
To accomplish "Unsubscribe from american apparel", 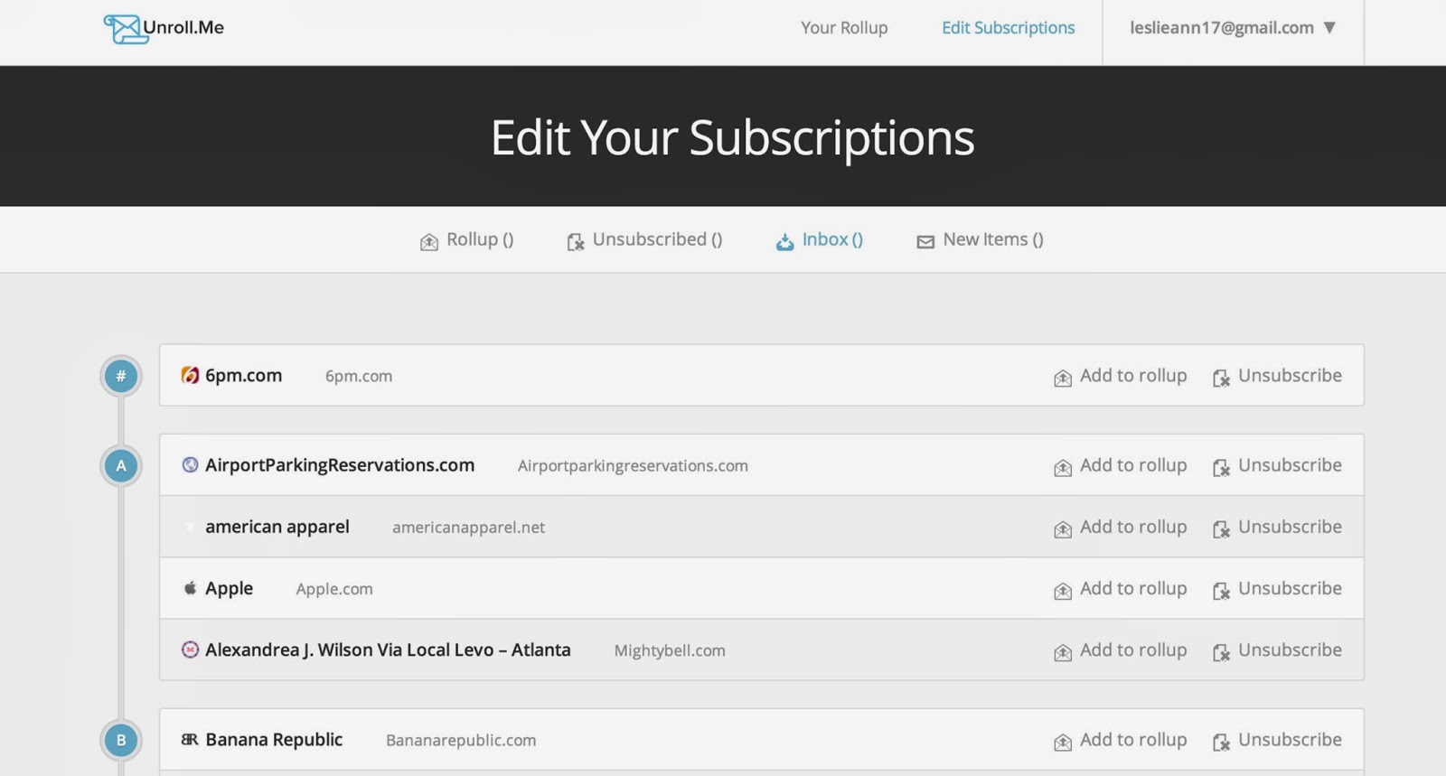I will coord(1277,528).
